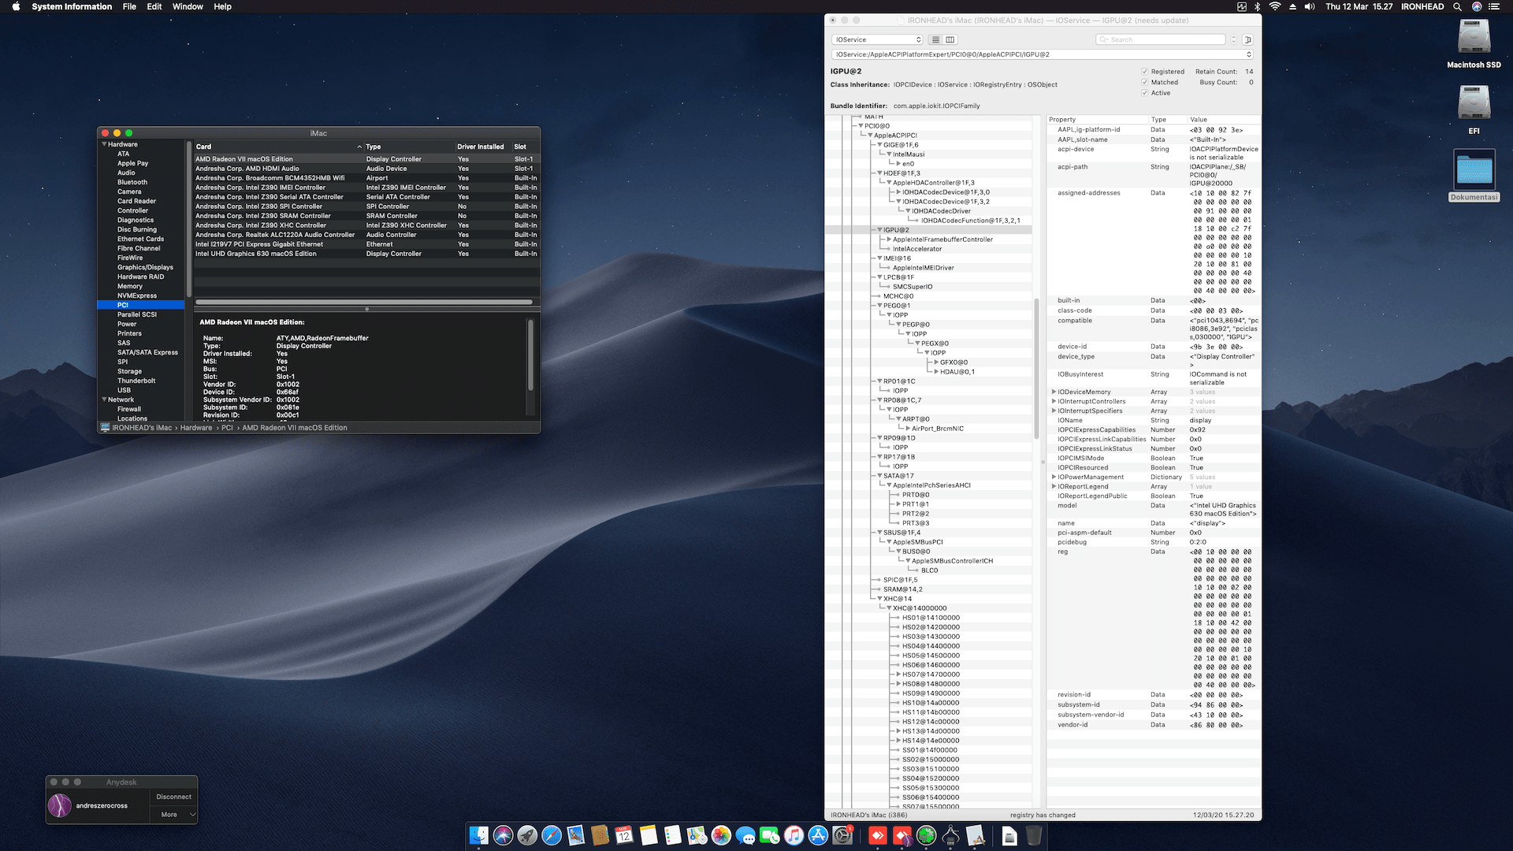Screen dimensions: 1513x851
Task: Open the IRONHEAD user menu
Action: [1422, 6]
